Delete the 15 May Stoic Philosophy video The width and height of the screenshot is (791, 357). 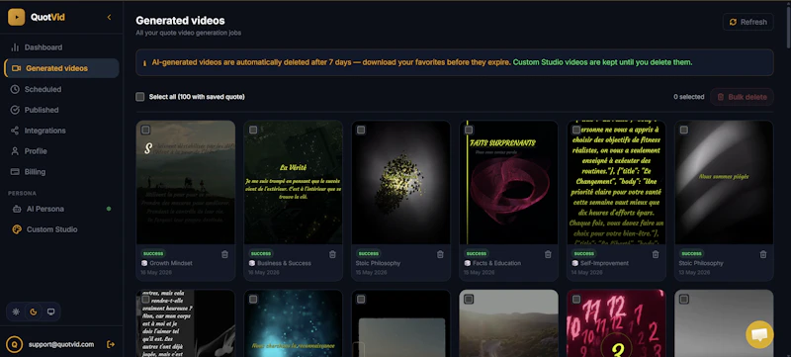[440, 254]
